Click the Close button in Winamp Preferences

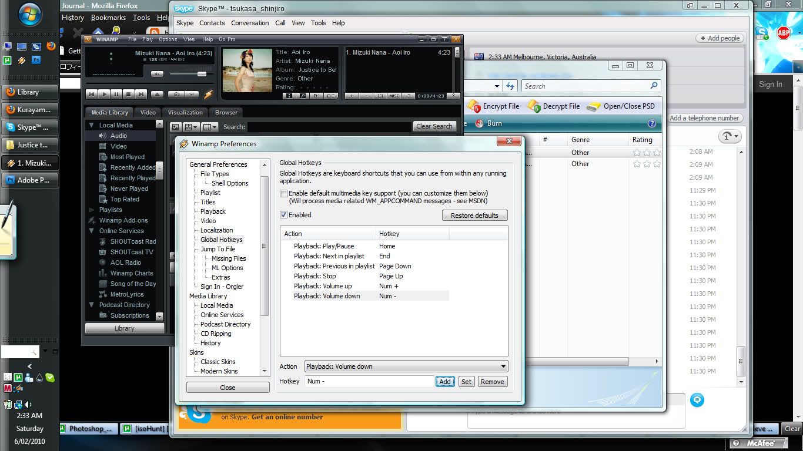tap(227, 388)
